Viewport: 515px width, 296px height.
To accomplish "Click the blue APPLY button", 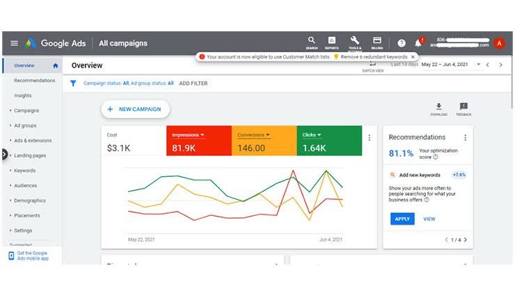I will [402, 219].
